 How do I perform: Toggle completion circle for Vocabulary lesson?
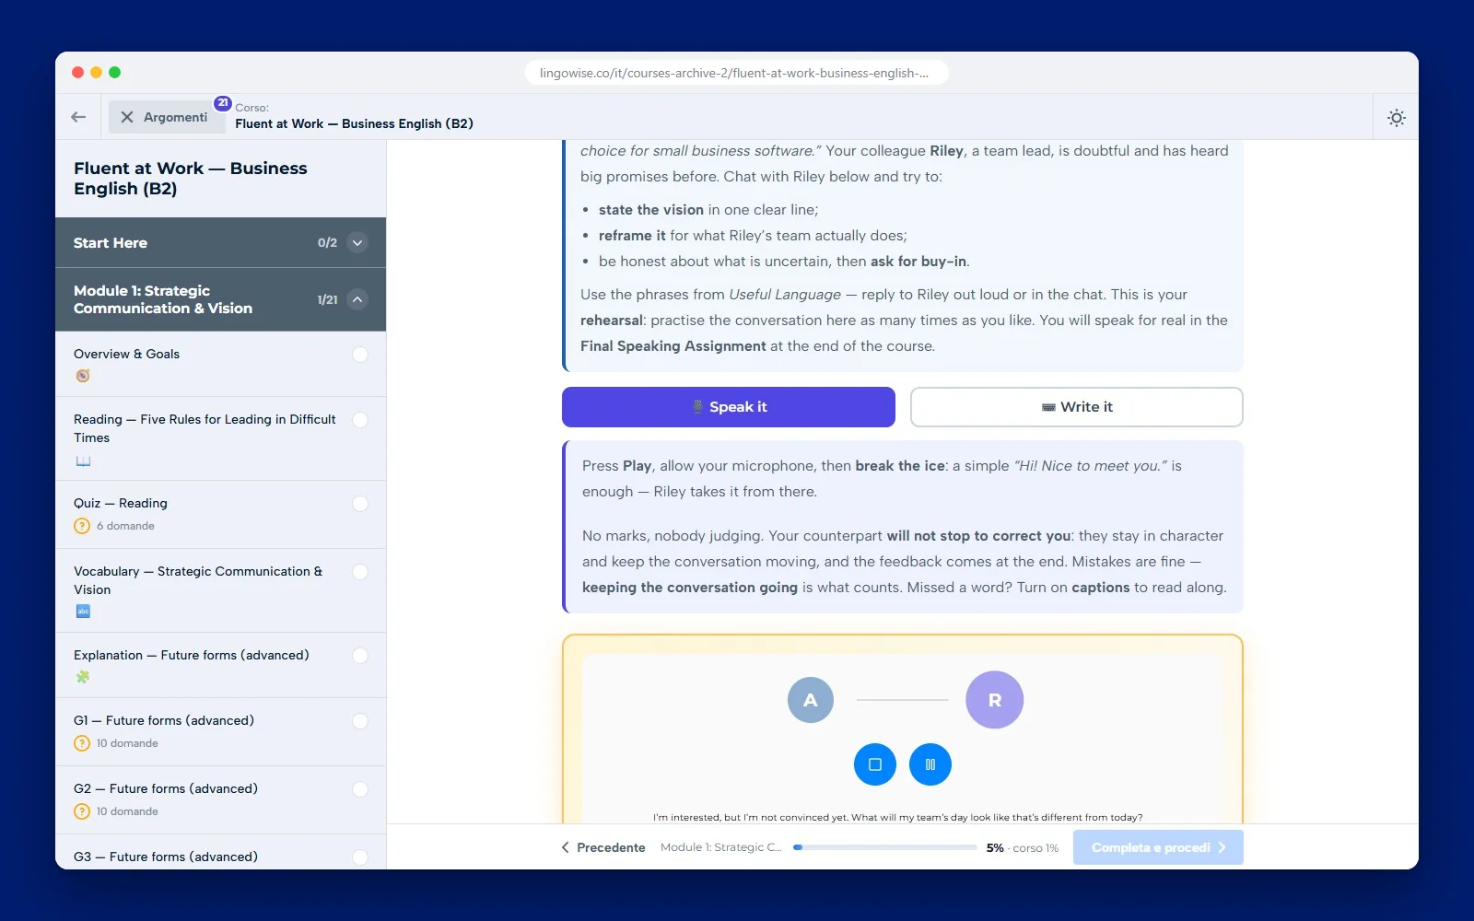(360, 572)
